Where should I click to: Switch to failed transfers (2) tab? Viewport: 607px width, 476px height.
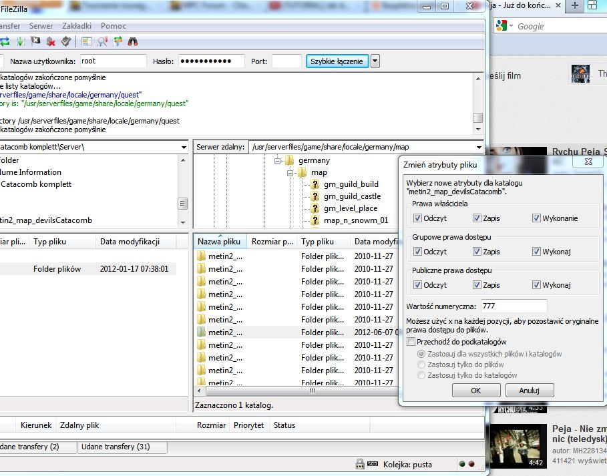point(37,447)
